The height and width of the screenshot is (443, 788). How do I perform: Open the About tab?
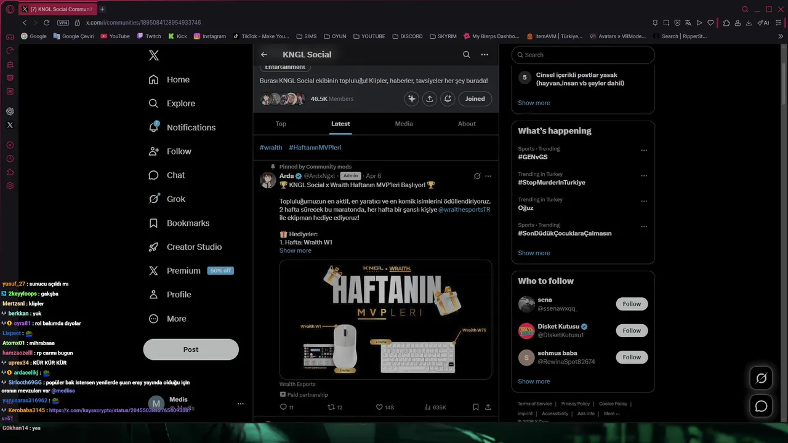click(467, 124)
